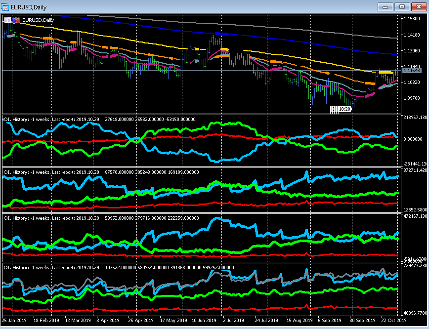Minimize the EURUSD,Daily chart window

tap(385, 7)
